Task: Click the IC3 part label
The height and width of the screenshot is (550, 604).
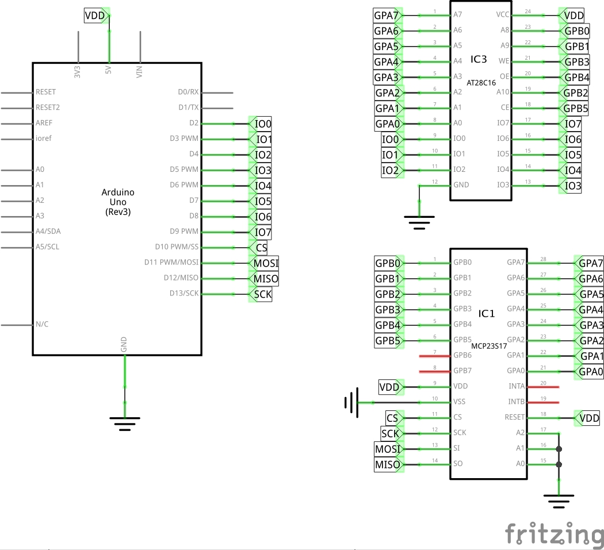Action: [479, 59]
